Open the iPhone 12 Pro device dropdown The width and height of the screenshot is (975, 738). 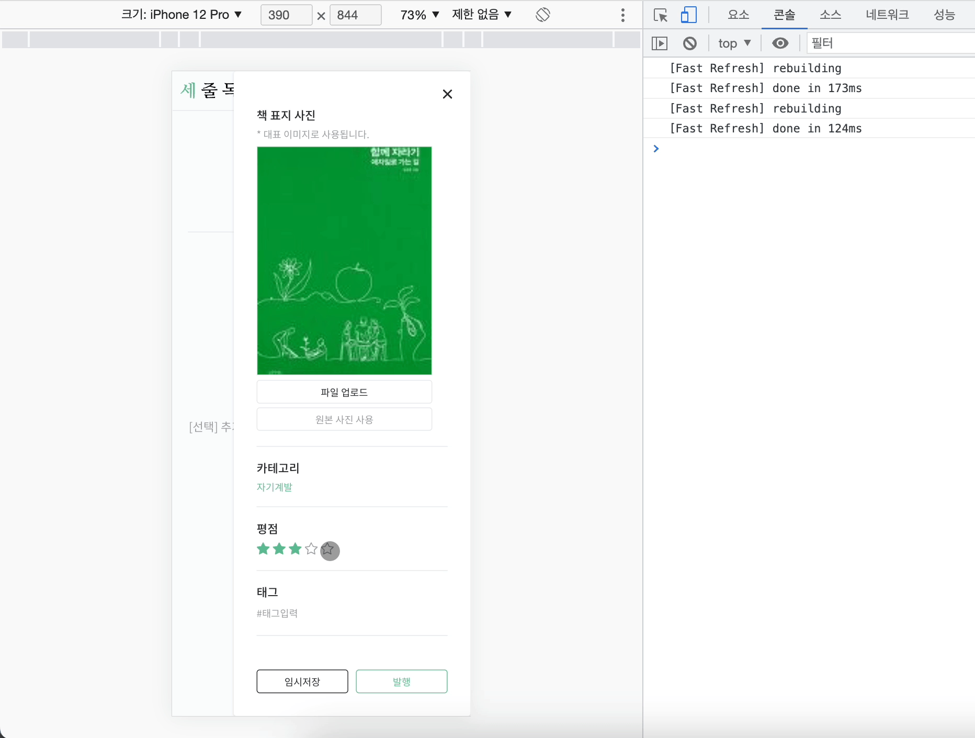(182, 15)
